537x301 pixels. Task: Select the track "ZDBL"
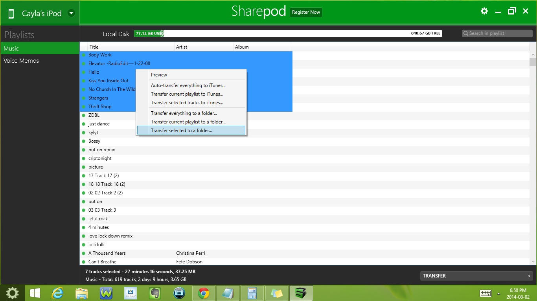[x=94, y=115]
